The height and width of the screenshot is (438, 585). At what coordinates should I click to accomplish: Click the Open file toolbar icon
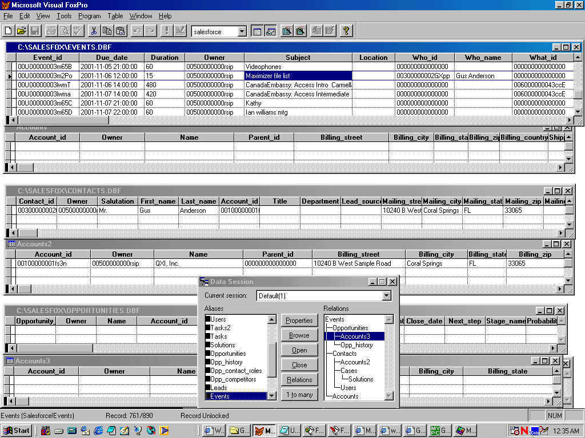tap(22, 31)
